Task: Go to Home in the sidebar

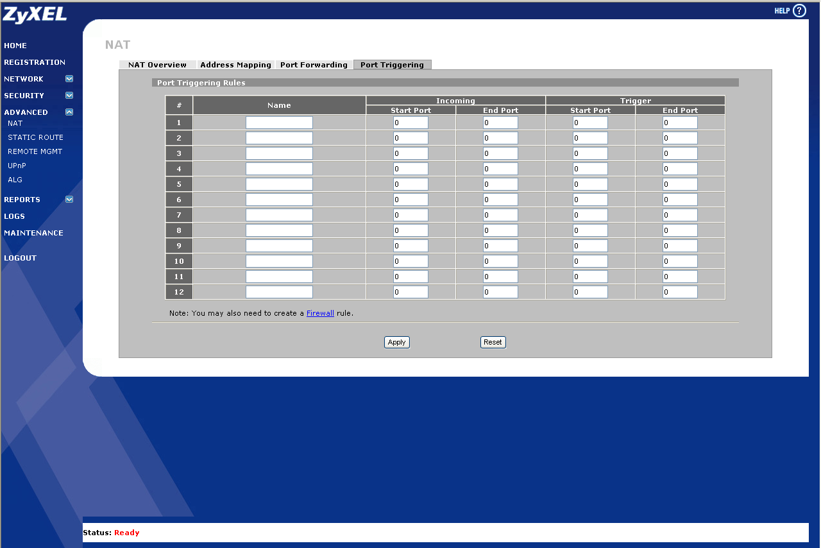Action: tap(15, 46)
